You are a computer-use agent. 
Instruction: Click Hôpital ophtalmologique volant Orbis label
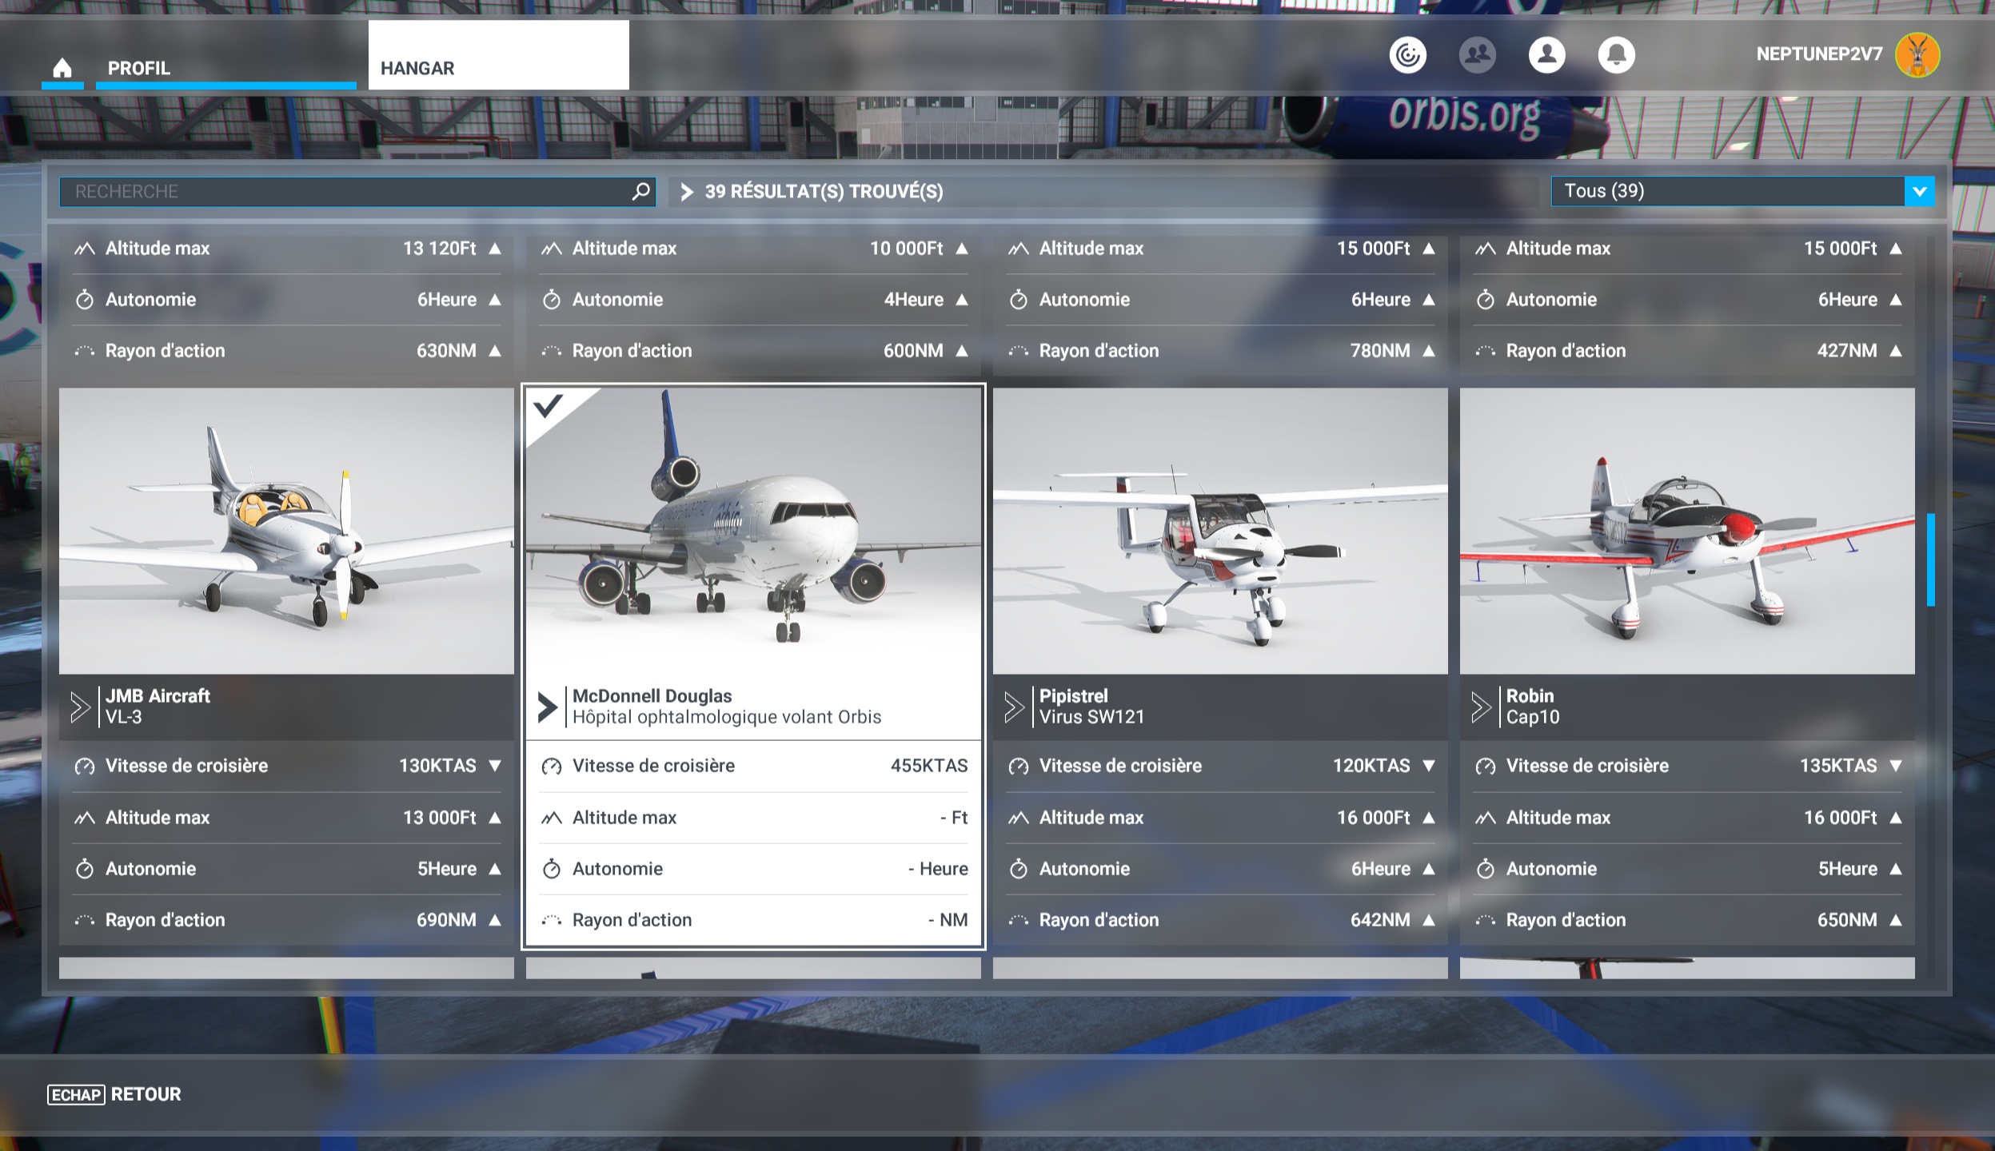[x=727, y=717]
